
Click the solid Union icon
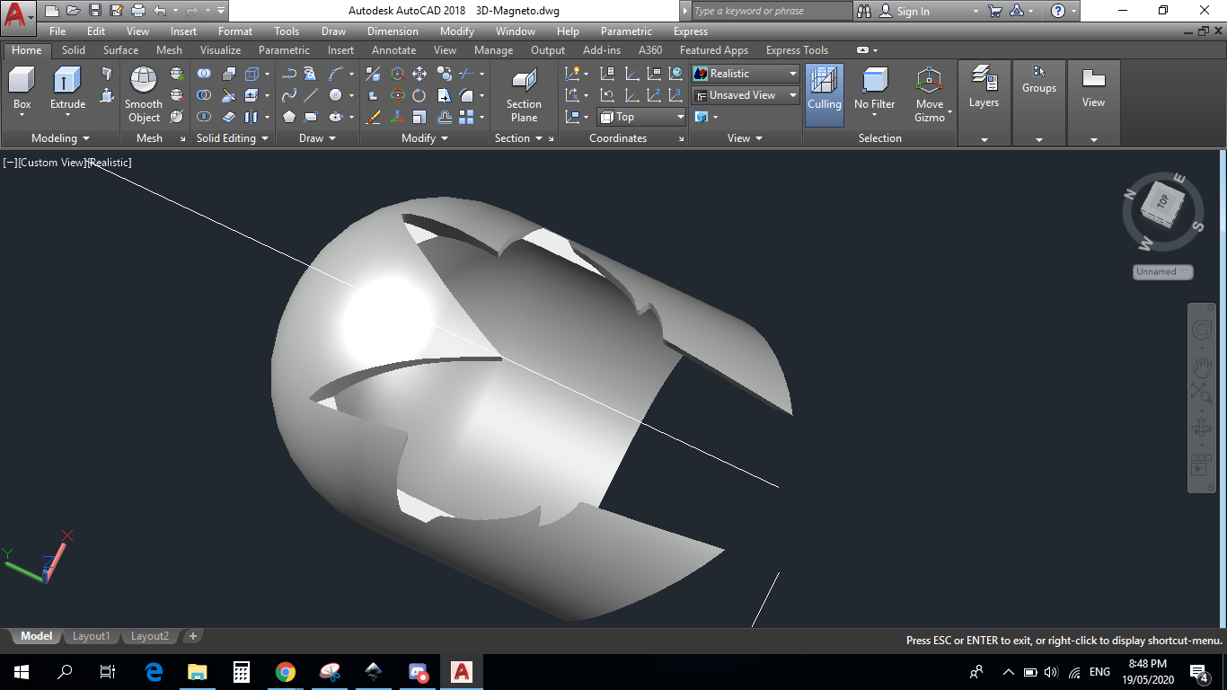205,74
